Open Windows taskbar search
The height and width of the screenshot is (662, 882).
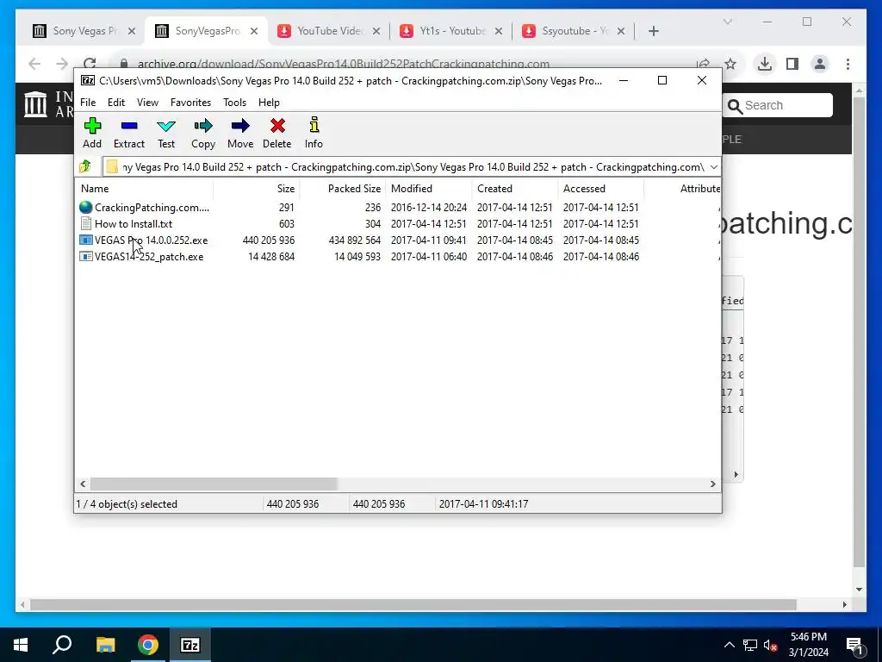[62, 645]
